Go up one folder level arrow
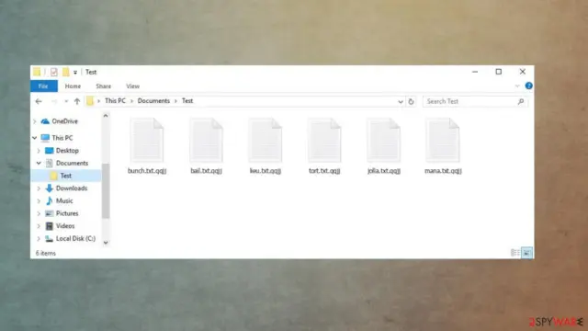Image resolution: width=588 pixels, height=331 pixels. click(77, 101)
